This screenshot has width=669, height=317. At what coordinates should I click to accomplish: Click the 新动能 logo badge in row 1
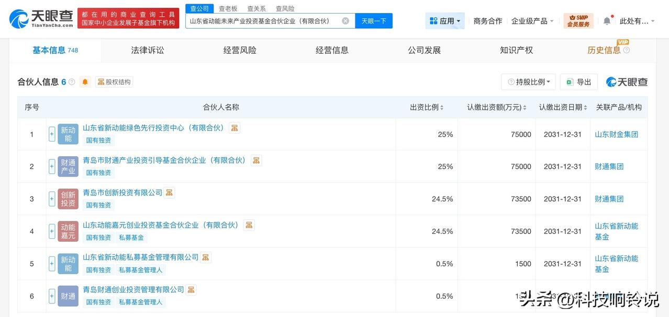[68, 134]
